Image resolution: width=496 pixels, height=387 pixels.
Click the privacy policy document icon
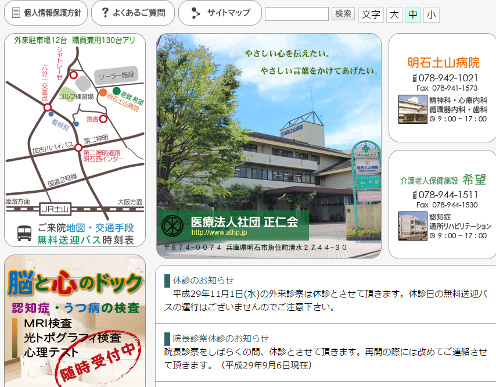click(x=16, y=13)
